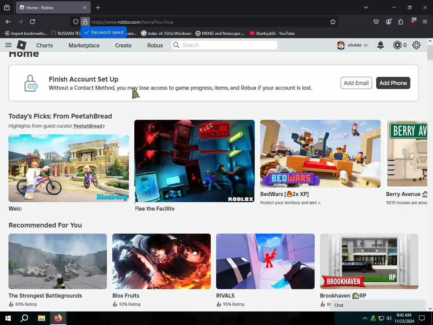This screenshot has width=433, height=325.
Task: Click the extension icon with badge 13
Action: [413, 21]
